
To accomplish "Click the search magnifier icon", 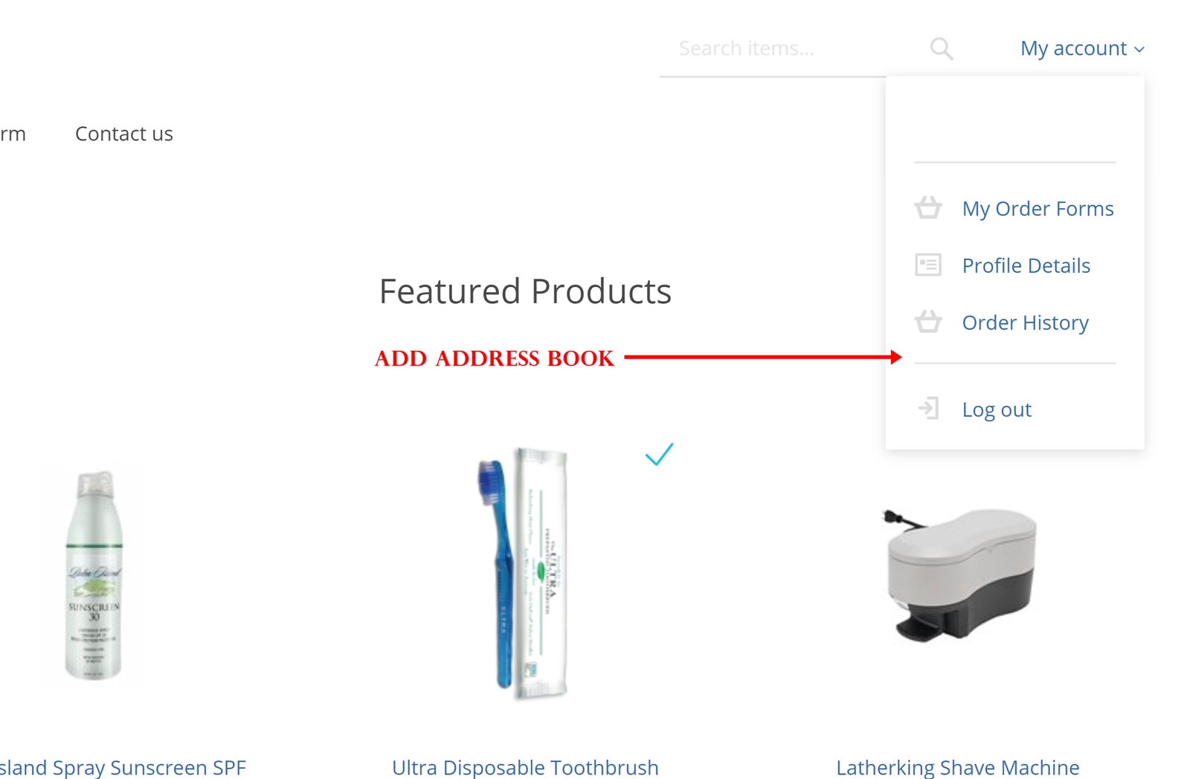I will pos(942,49).
